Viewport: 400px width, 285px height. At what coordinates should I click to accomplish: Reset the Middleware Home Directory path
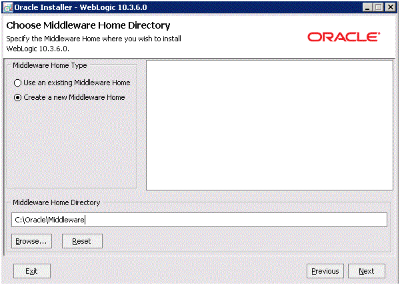click(82, 241)
